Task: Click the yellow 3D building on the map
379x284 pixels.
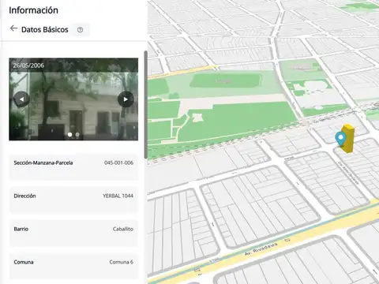Action: [348, 138]
